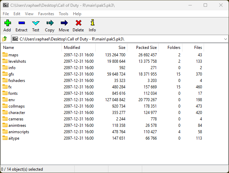Image resolution: width=229 pixels, height=173 pixels.
Task: Click the Copy toolbar icon
Action: 50,23
